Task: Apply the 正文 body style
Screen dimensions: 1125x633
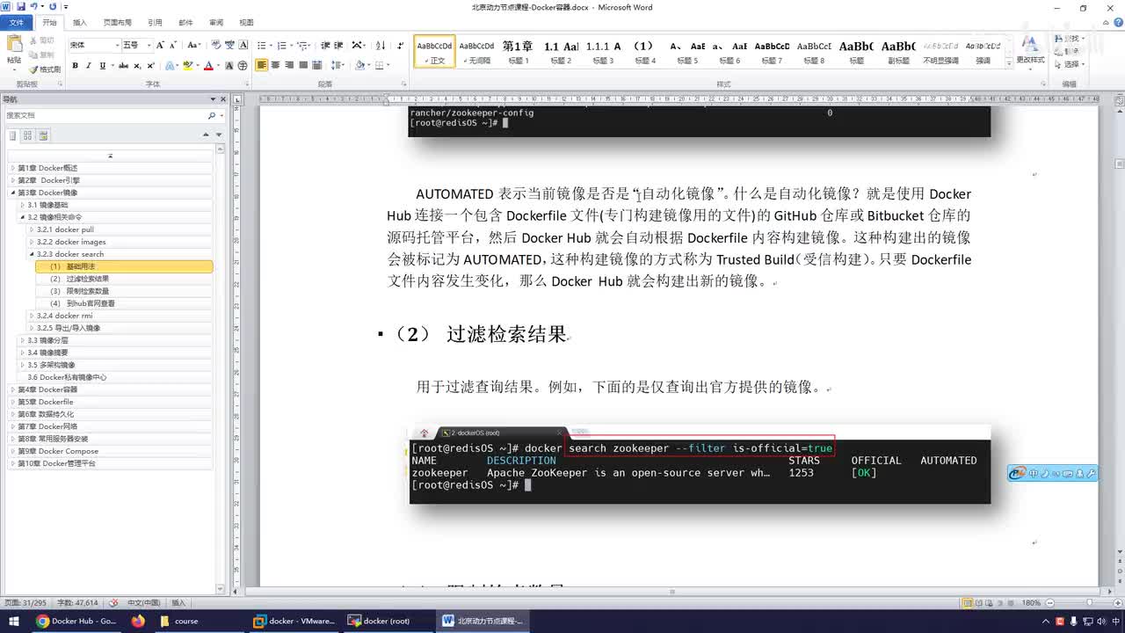Action: [x=435, y=52]
